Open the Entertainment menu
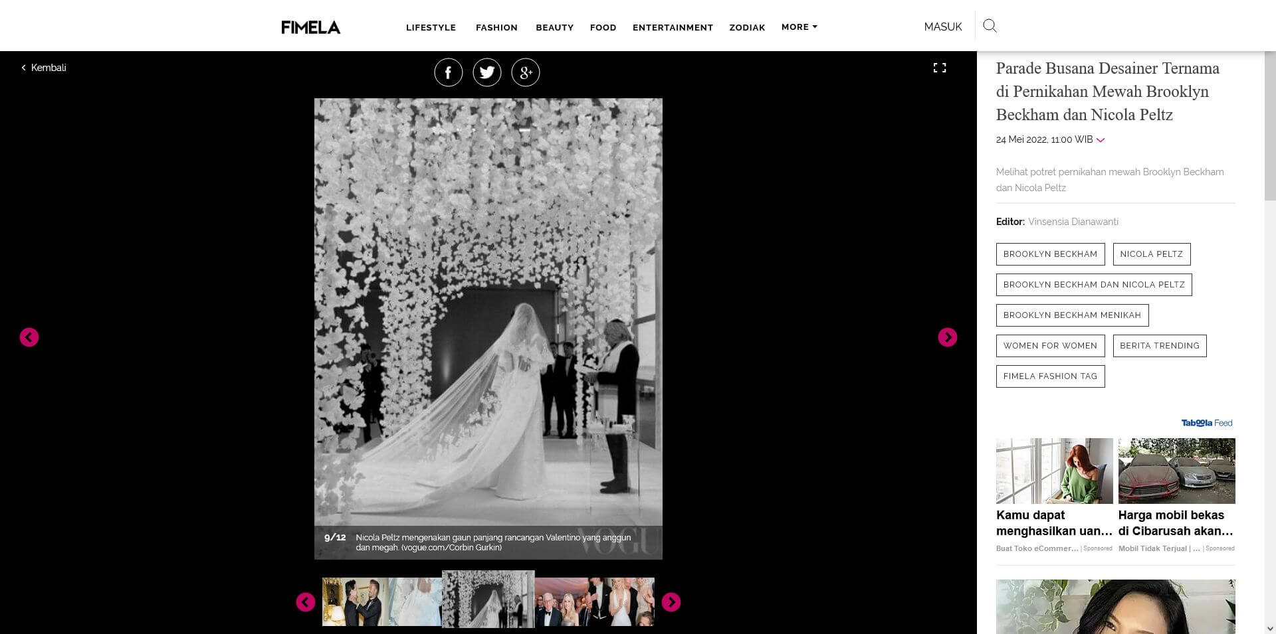 click(x=673, y=28)
